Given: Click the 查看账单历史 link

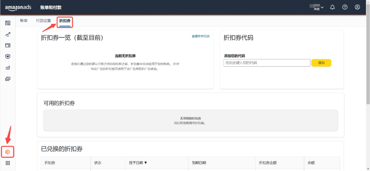Looking at the screenshot, I should pyautogui.click(x=200, y=36).
